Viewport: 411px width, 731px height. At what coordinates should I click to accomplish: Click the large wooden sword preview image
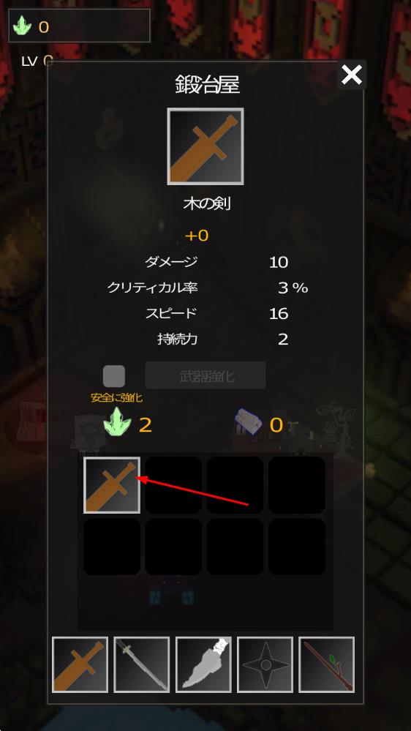(x=205, y=146)
